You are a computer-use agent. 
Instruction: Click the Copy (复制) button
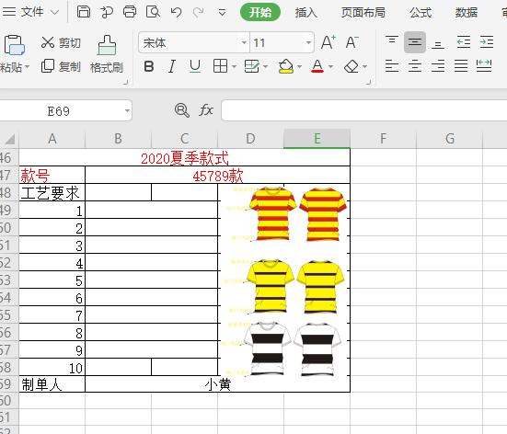[x=61, y=66]
